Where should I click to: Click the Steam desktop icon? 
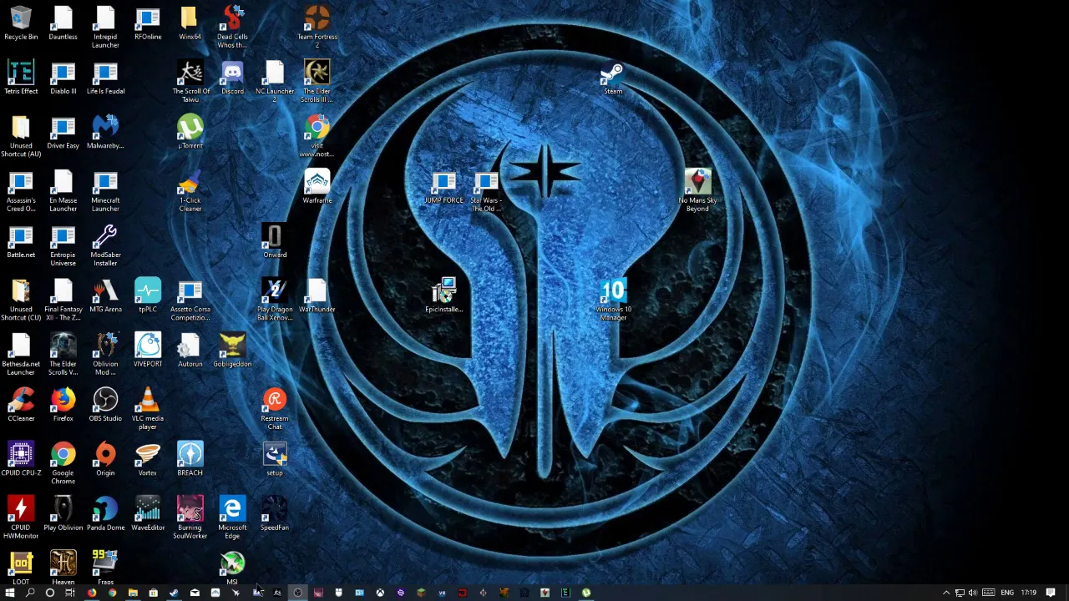[613, 77]
